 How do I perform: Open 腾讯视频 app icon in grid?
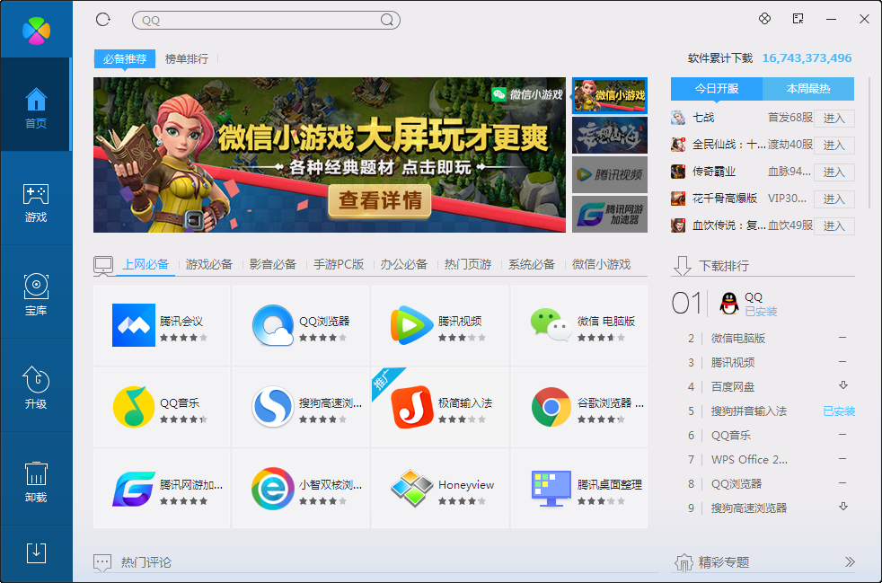pyautogui.click(x=411, y=325)
